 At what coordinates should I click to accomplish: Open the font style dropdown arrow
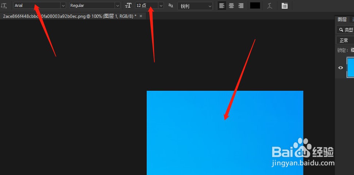[x=118, y=5]
